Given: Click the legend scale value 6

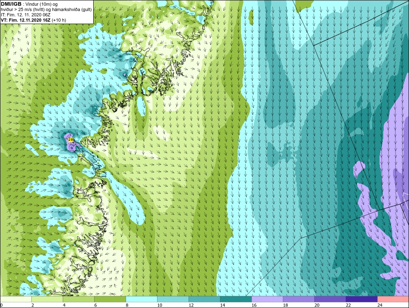Looking at the screenshot, I should (95, 305).
